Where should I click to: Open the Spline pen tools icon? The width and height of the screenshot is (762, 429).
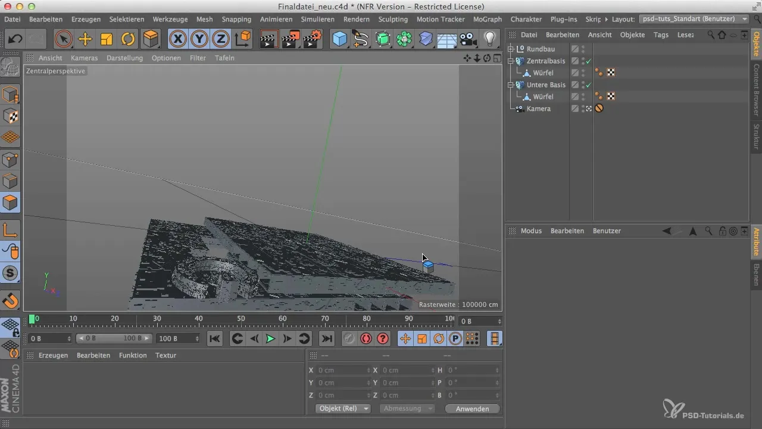[x=361, y=39]
